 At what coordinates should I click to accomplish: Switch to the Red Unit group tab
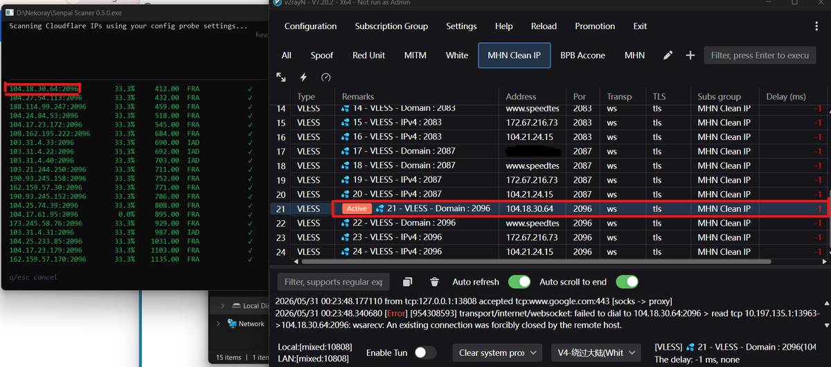point(368,55)
